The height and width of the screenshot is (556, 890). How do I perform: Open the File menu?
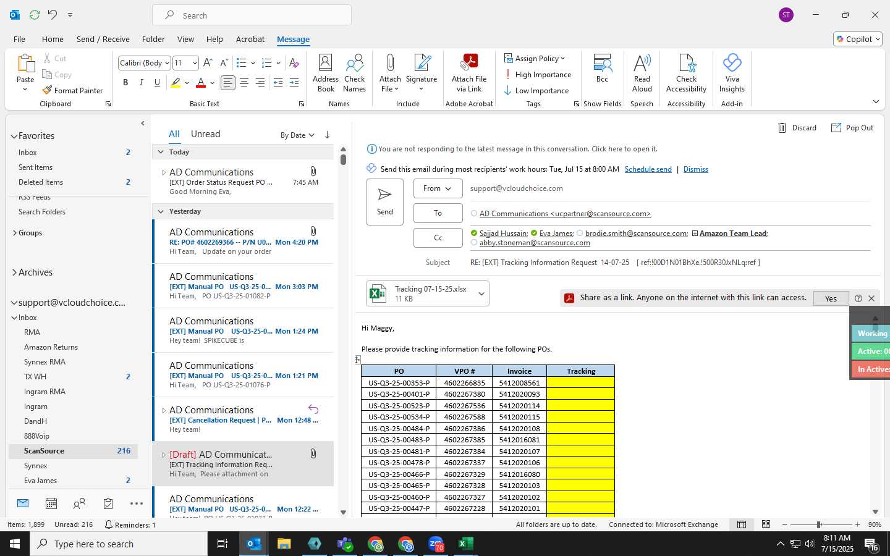click(19, 39)
